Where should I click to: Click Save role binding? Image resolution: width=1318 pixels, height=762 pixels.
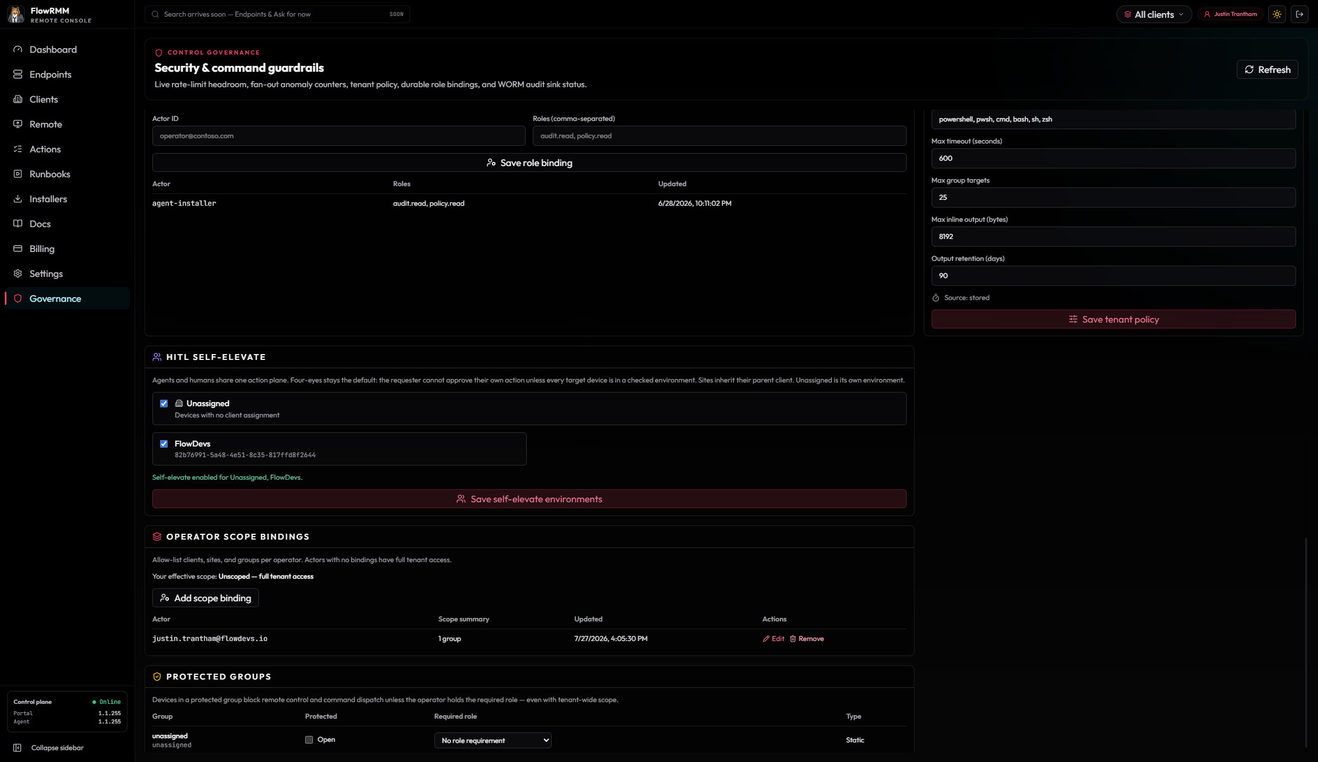[x=529, y=162]
